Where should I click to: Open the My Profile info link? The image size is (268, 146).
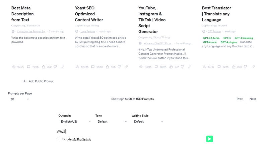tap(82, 139)
